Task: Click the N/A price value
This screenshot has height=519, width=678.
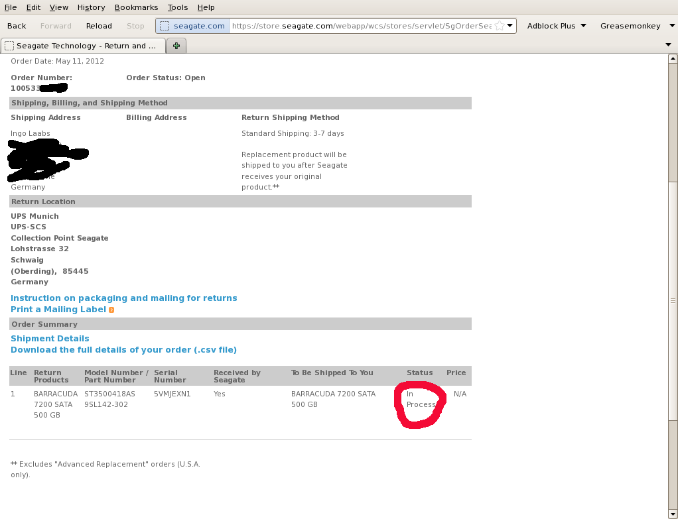Action: tap(460, 394)
